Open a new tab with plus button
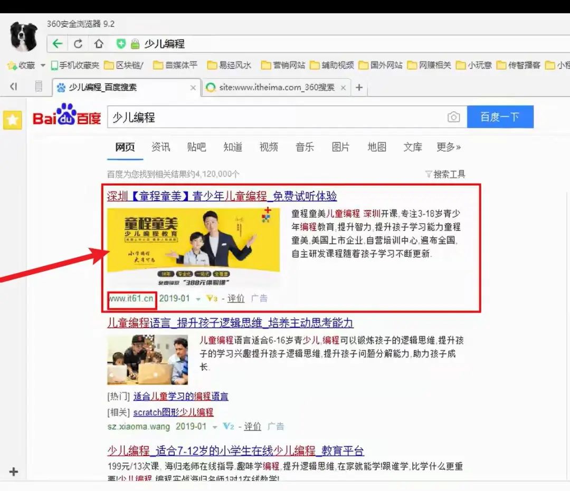The image size is (570, 491). point(359,88)
